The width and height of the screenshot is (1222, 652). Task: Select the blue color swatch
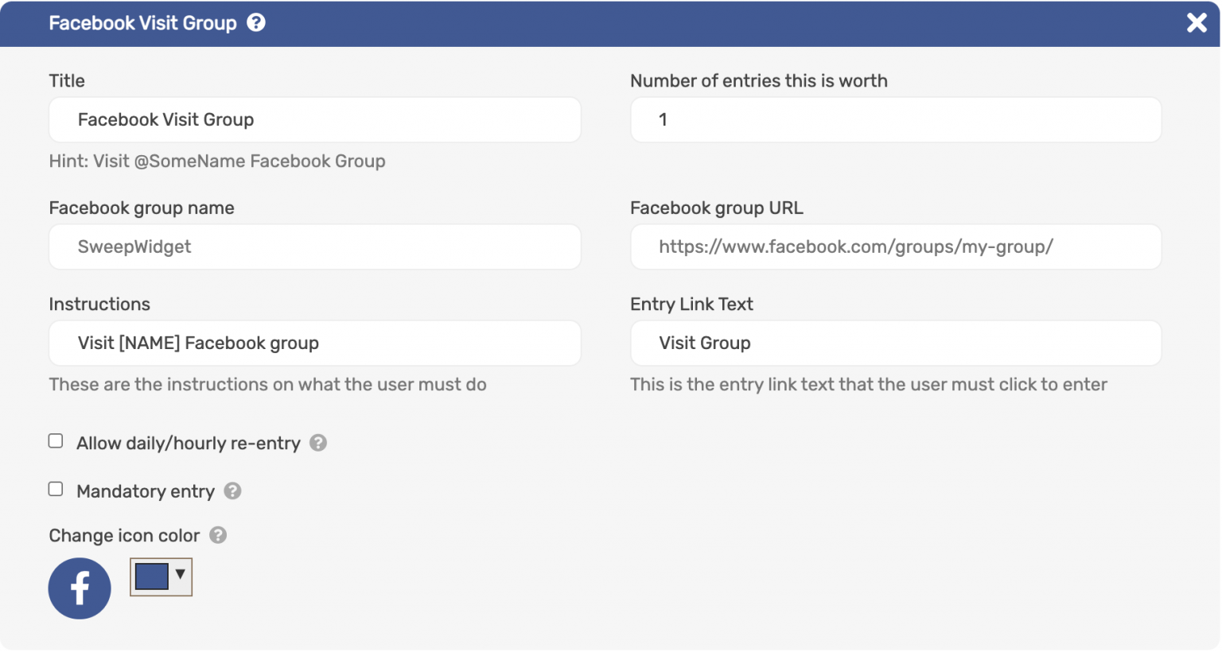[151, 576]
